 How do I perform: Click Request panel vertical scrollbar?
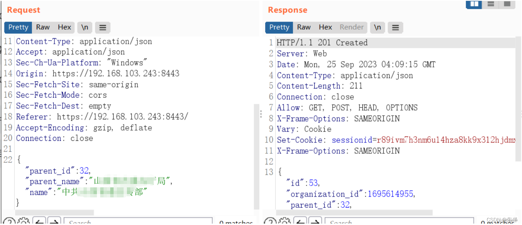point(256,156)
